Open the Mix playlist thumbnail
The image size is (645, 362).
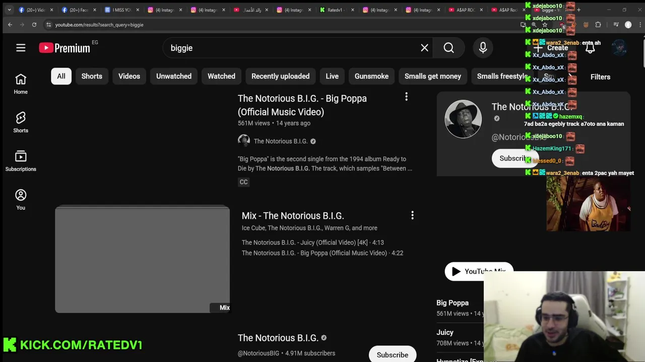142,259
